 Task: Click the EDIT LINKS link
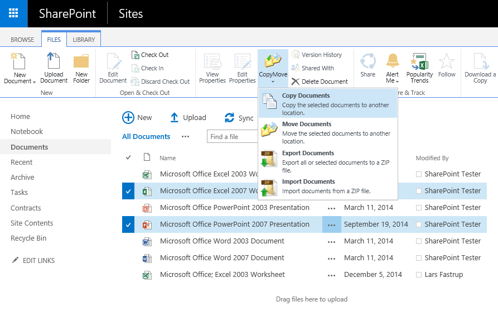point(38,261)
